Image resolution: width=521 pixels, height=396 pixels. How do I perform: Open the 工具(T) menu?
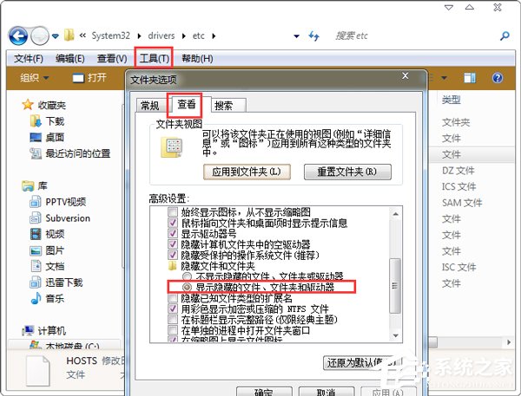point(154,58)
